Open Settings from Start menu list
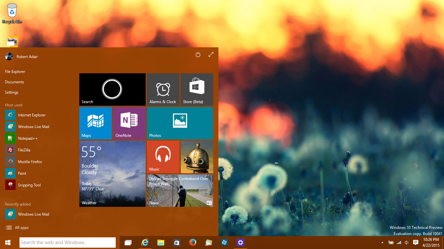Viewport: 444px width, 249px height. click(x=11, y=92)
